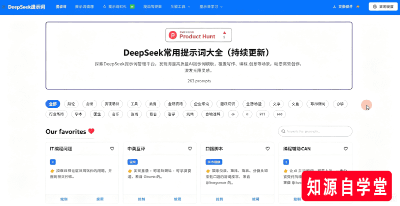The image size is (400, 206).
Task: Click the 263 prompts count text
Action: [199, 81]
